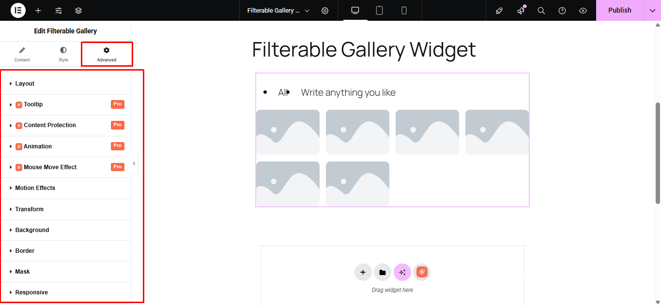Switch to the Advanced tab
661x306 pixels.
[107, 54]
